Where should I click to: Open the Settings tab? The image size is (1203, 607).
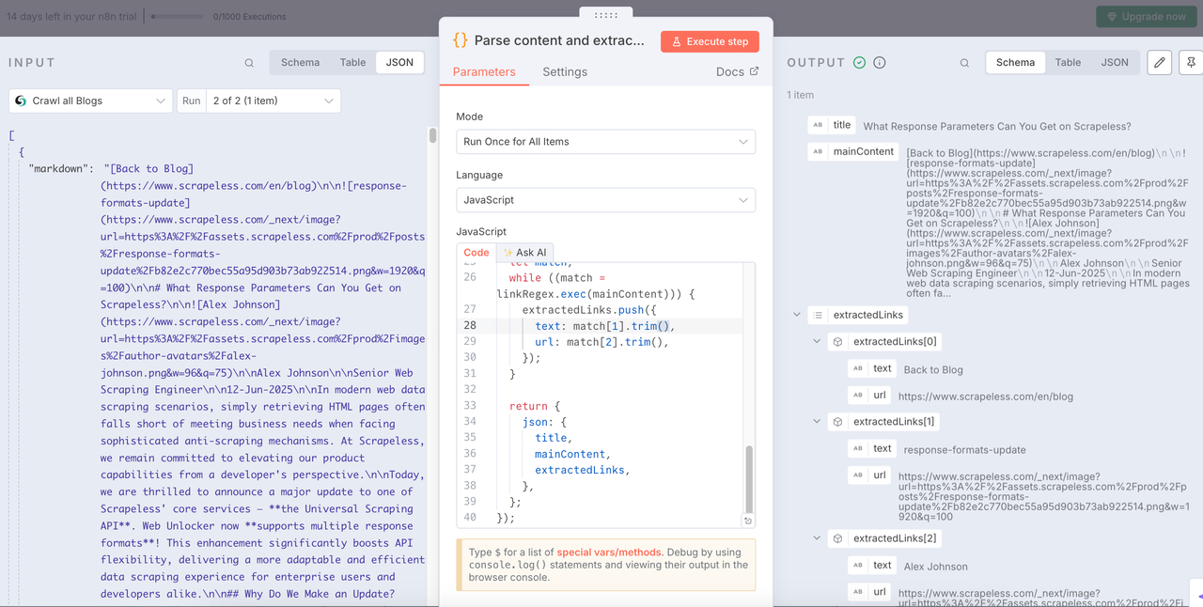pyautogui.click(x=565, y=71)
